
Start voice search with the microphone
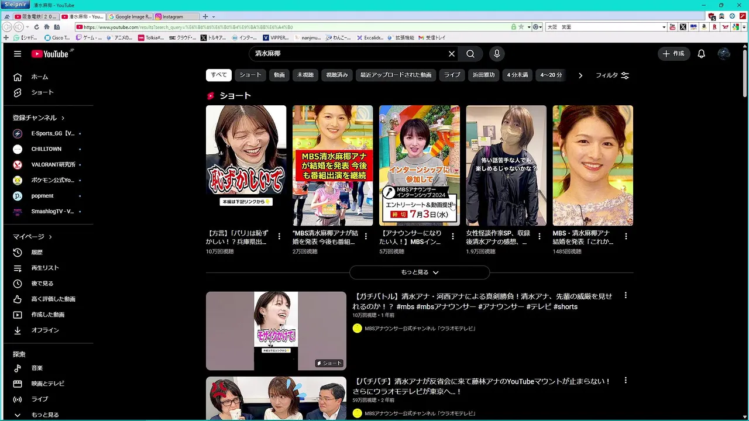[x=497, y=54]
